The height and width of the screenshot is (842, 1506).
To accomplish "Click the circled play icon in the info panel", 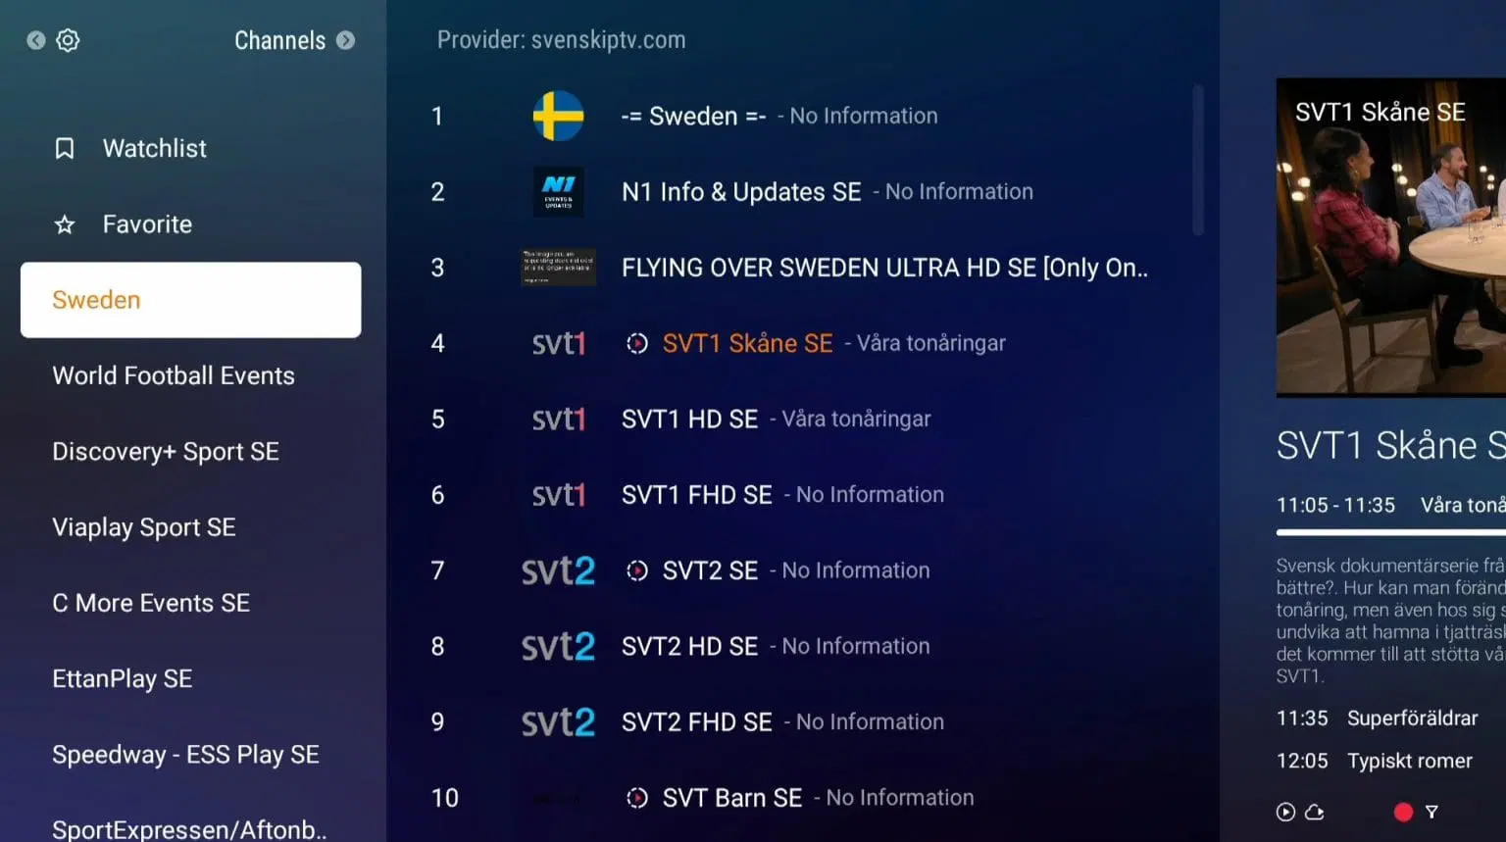I will tap(1285, 812).
